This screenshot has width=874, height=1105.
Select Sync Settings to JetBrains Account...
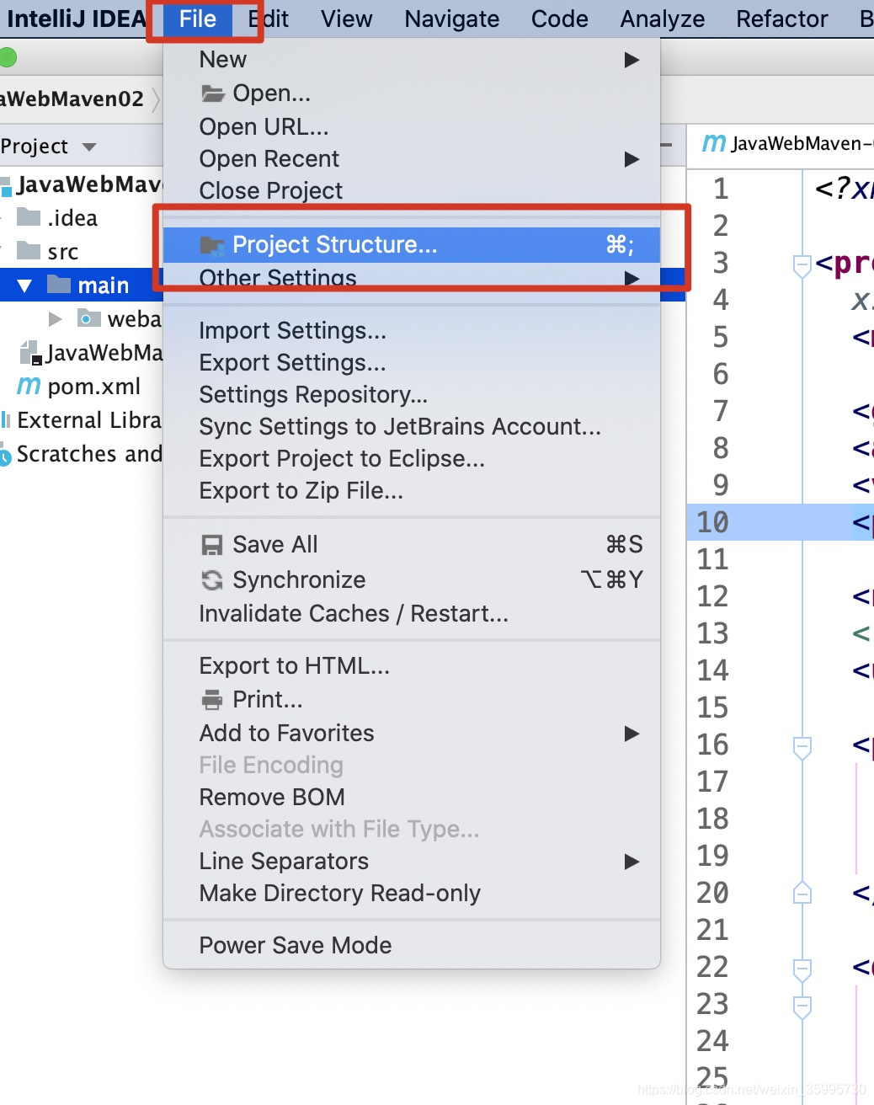(x=411, y=427)
